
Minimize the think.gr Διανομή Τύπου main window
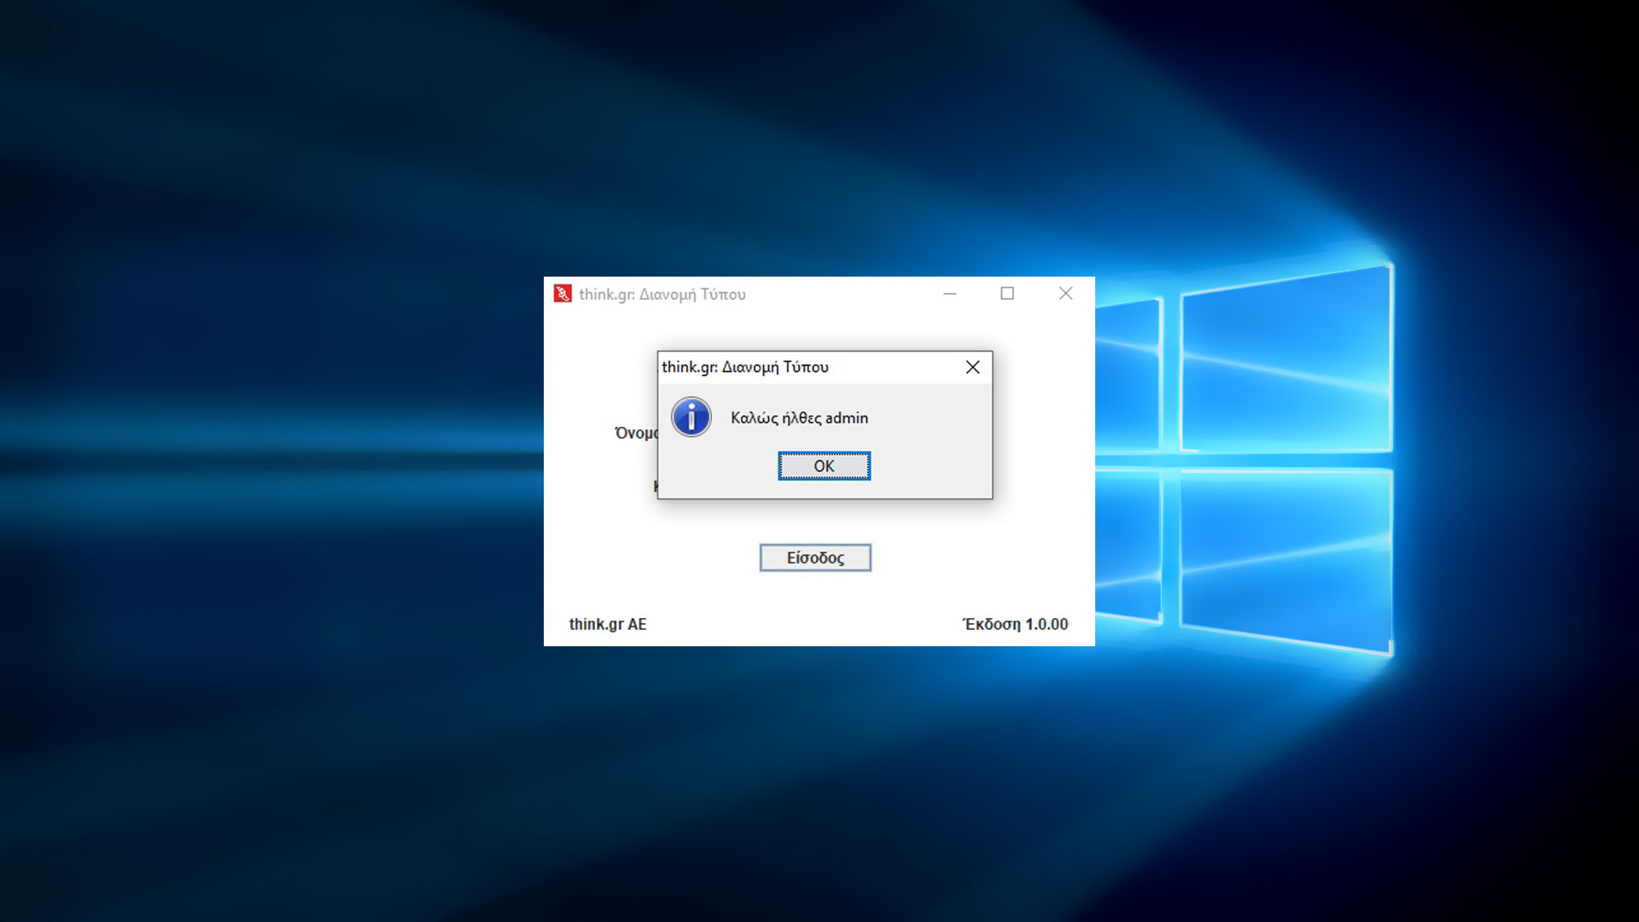[x=949, y=294]
